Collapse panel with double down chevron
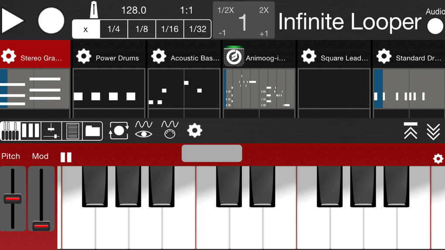 (433, 130)
